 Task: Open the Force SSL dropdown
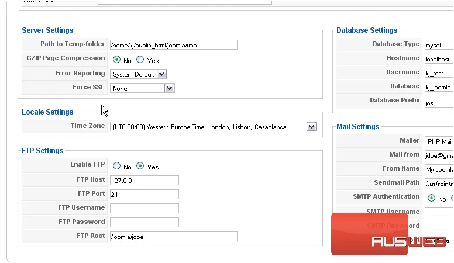tap(142, 88)
